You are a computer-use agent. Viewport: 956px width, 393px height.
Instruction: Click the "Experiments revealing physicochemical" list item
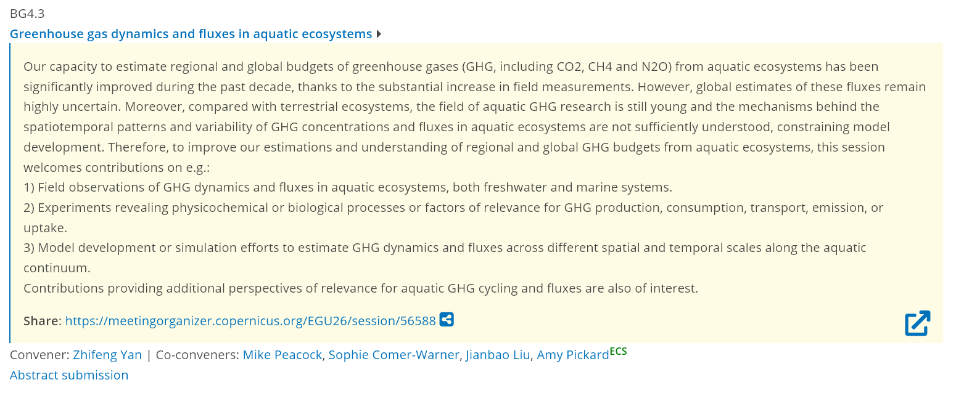pos(453,208)
